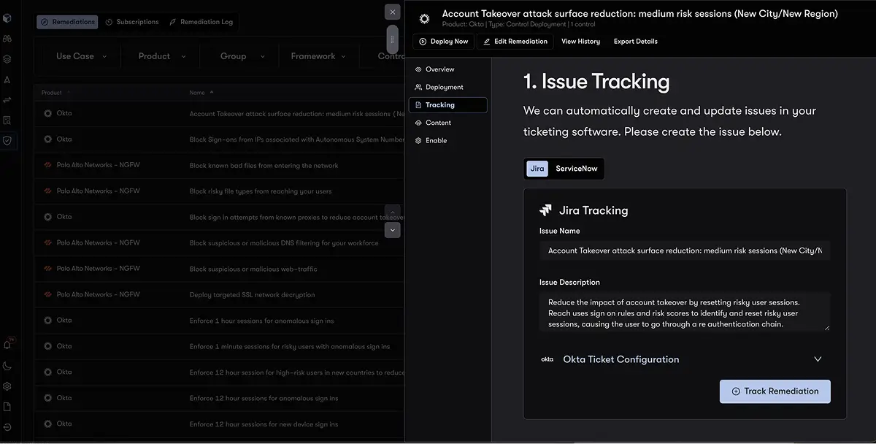This screenshot has height=444, width=876.
Task: Select row Account Takeover attack surface reduction
Action: coord(219,114)
